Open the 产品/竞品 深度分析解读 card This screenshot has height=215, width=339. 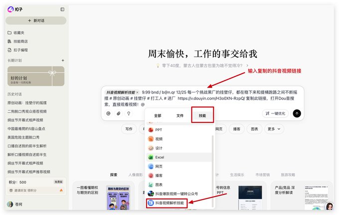[x=302, y=196]
